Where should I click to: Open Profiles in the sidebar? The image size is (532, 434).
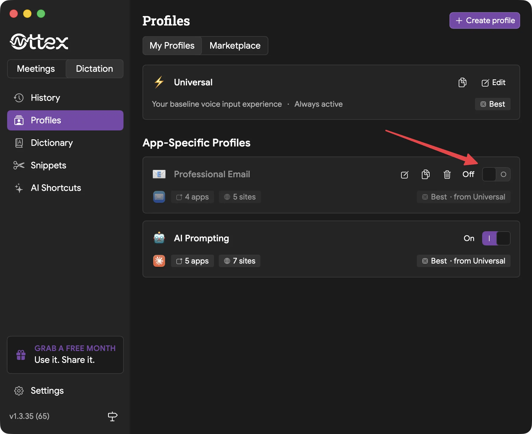(x=65, y=120)
